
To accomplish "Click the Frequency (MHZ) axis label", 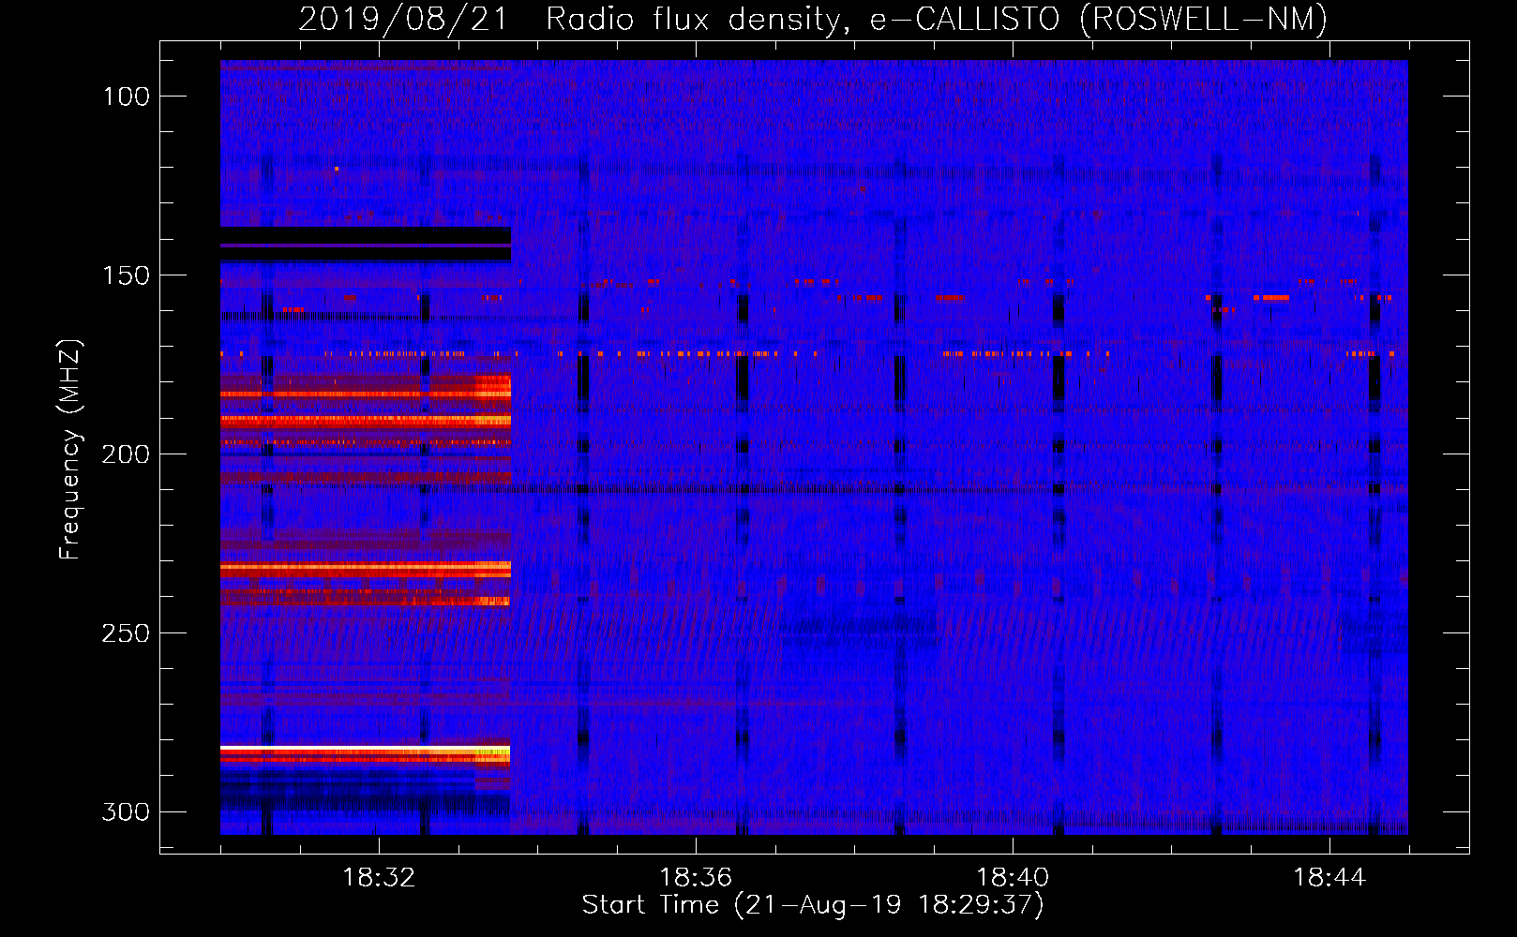I will [x=70, y=450].
